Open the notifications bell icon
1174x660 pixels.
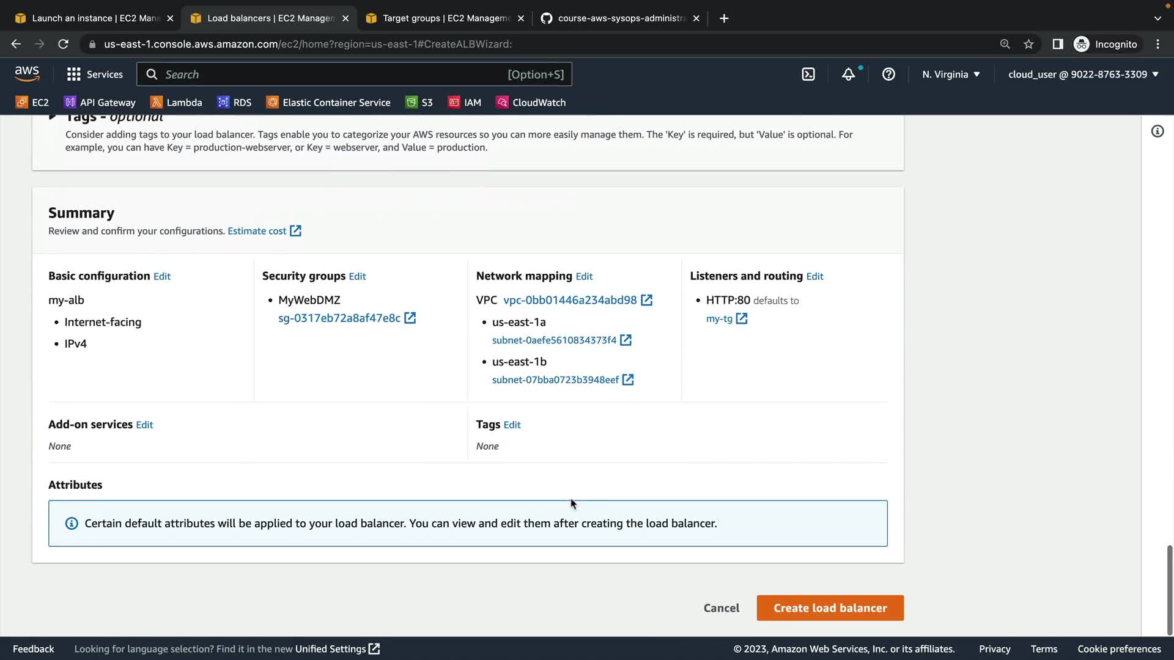[848, 75]
